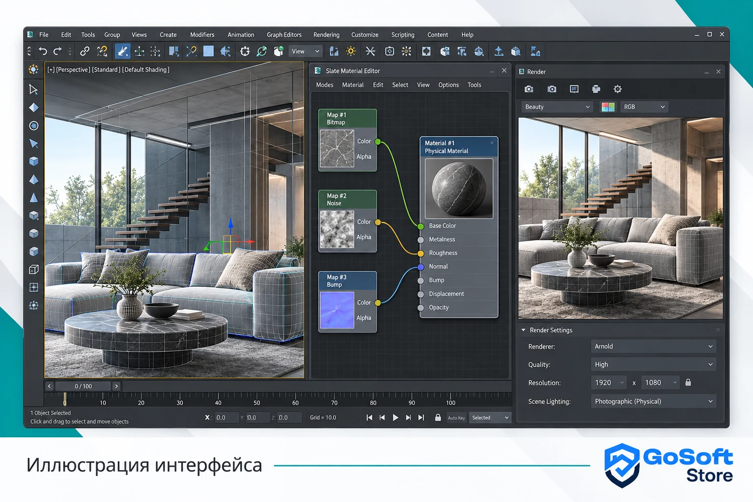The image size is (753, 502).
Task: Go to the start frame button
Action: click(x=369, y=418)
